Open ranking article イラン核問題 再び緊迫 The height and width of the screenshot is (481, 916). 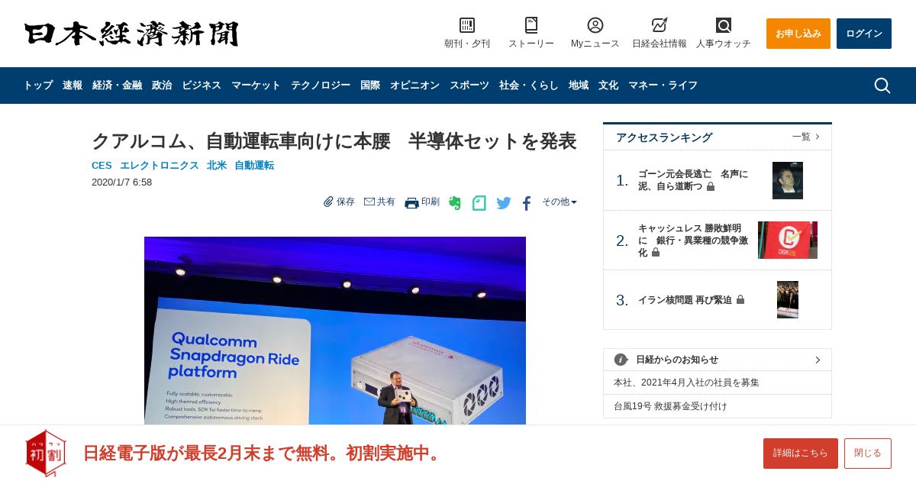click(685, 300)
